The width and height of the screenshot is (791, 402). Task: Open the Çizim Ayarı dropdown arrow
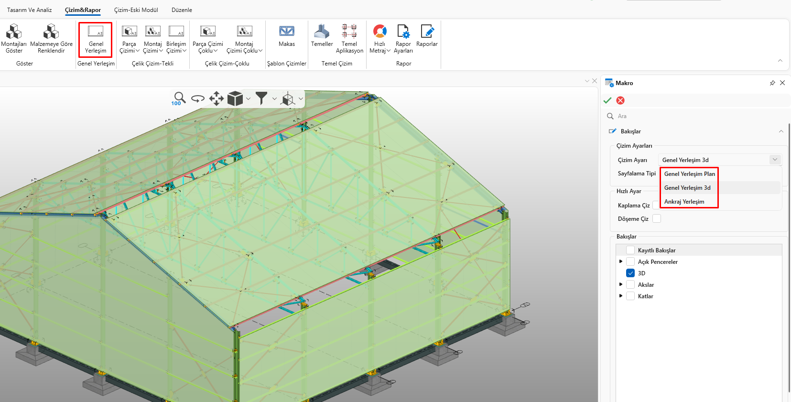pos(775,160)
